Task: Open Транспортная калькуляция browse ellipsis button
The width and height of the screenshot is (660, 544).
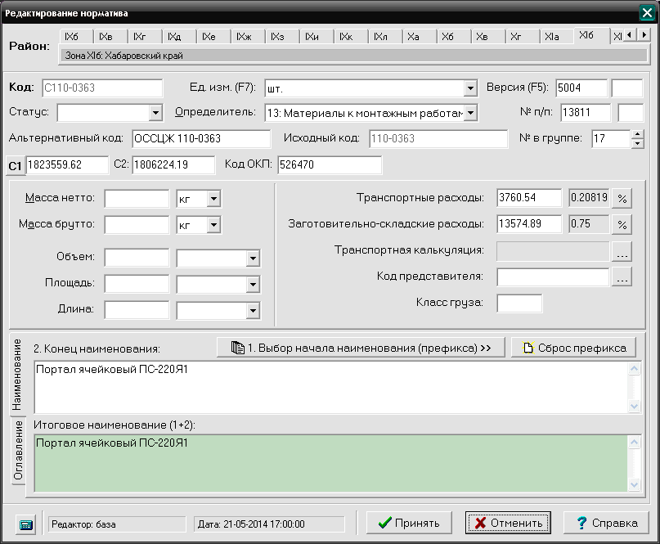Action: pyautogui.click(x=622, y=251)
